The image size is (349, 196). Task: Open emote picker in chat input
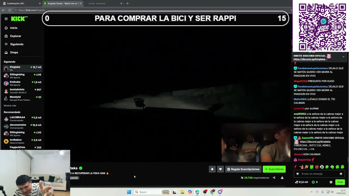(x=341, y=174)
